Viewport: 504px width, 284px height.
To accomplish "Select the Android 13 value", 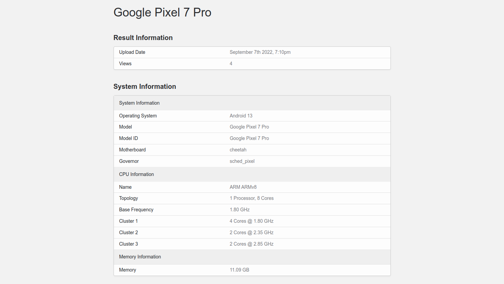I will click(x=241, y=116).
